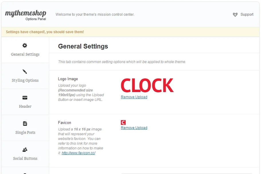Select the General Settings tab label
261x174 pixels.
click(x=25, y=54)
